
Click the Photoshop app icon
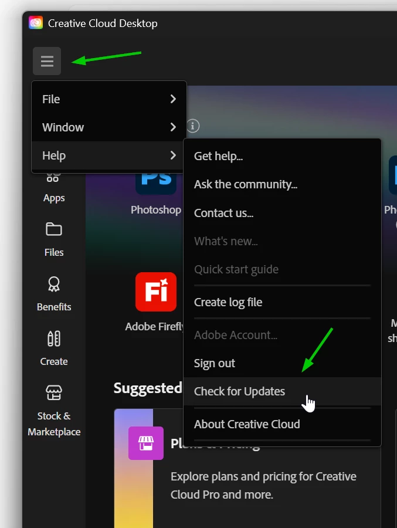156,184
